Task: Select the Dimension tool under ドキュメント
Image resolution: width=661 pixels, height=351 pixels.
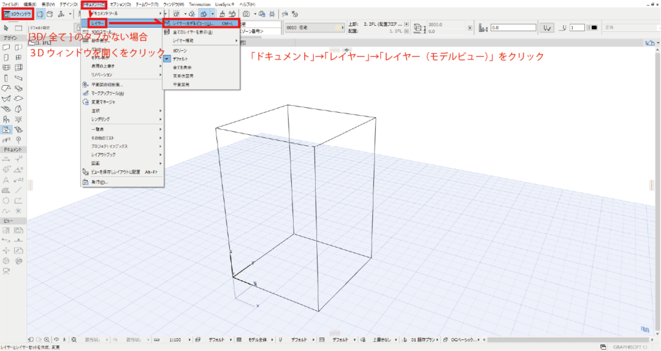Action: click(6, 159)
